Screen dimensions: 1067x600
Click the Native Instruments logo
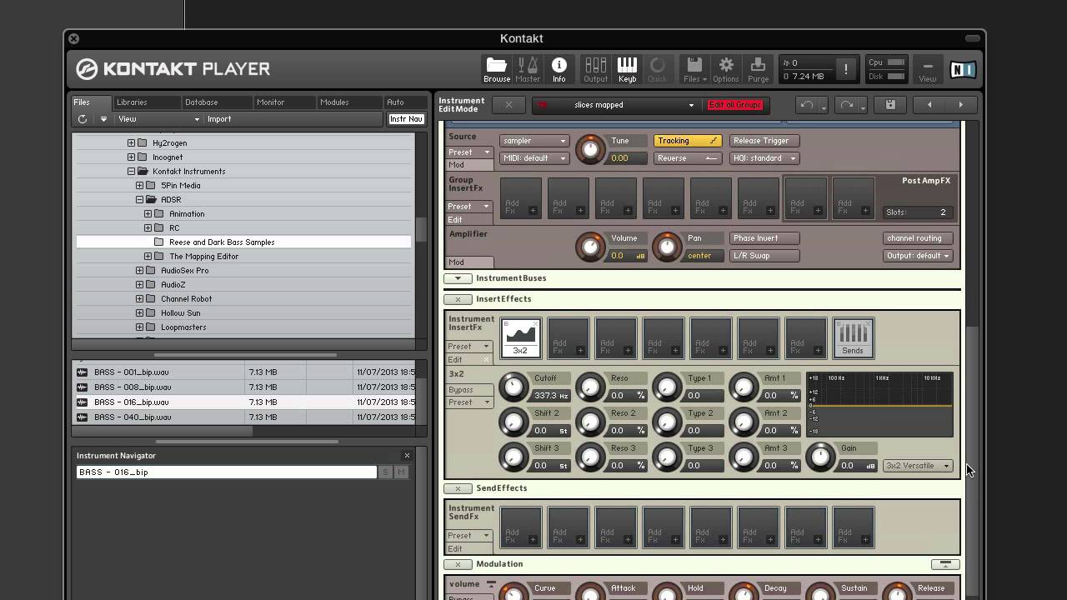click(x=962, y=70)
